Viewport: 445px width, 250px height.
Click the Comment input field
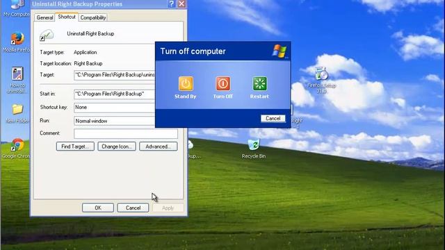click(x=126, y=133)
